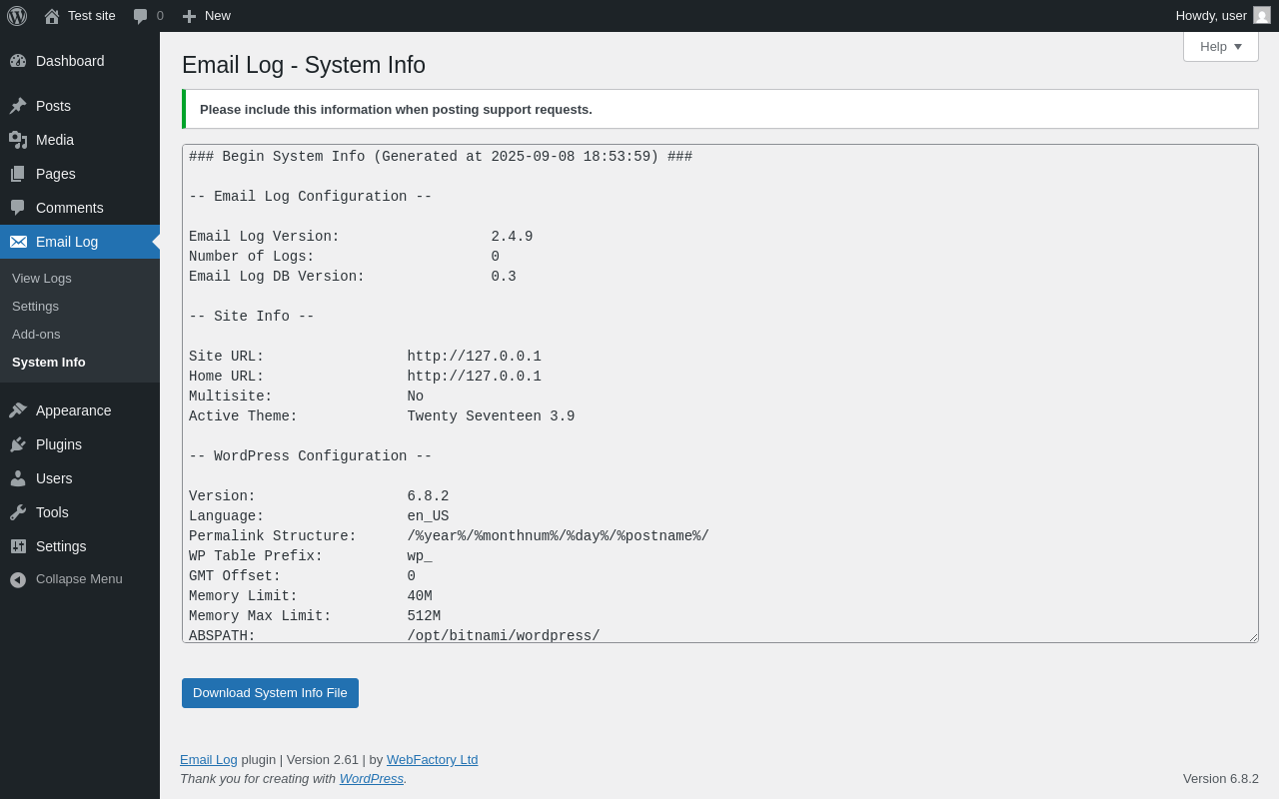This screenshot has height=799, width=1279.
Task: Click Collapse Menu label
Action: [x=79, y=579]
